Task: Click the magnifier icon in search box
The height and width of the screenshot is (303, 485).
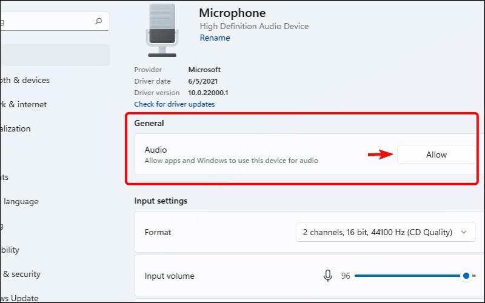Action: click(98, 21)
